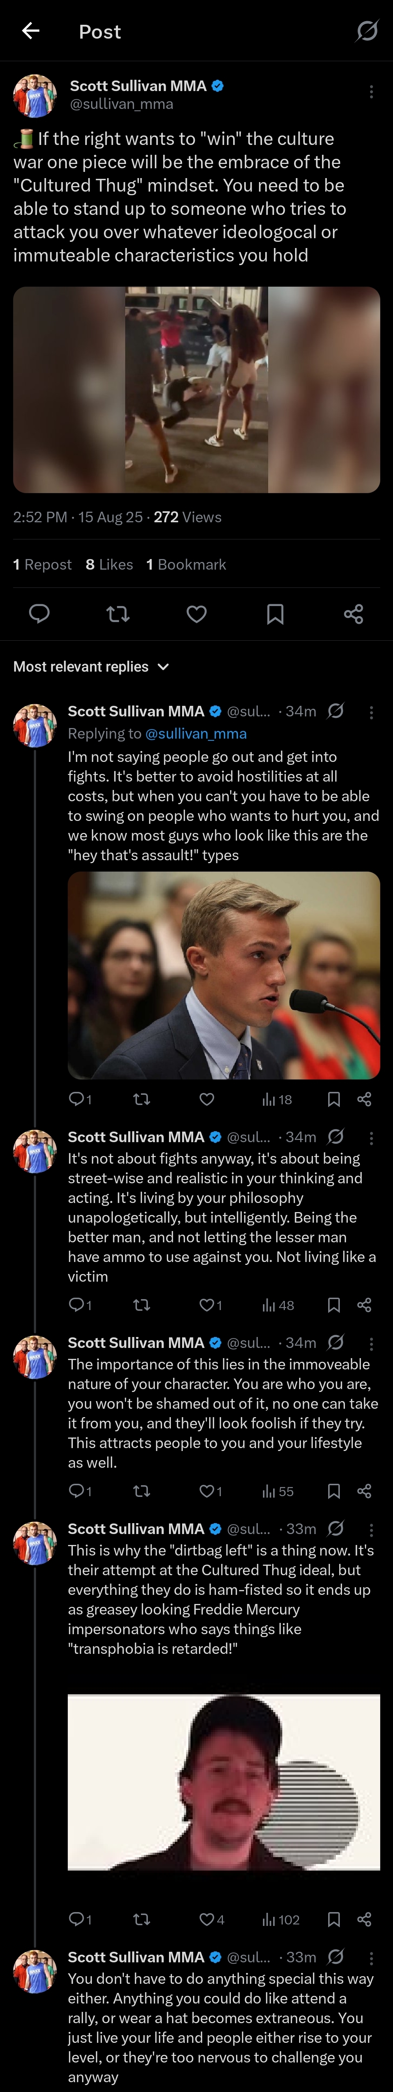Open the main post's three-dot menu

click(x=371, y=92)
